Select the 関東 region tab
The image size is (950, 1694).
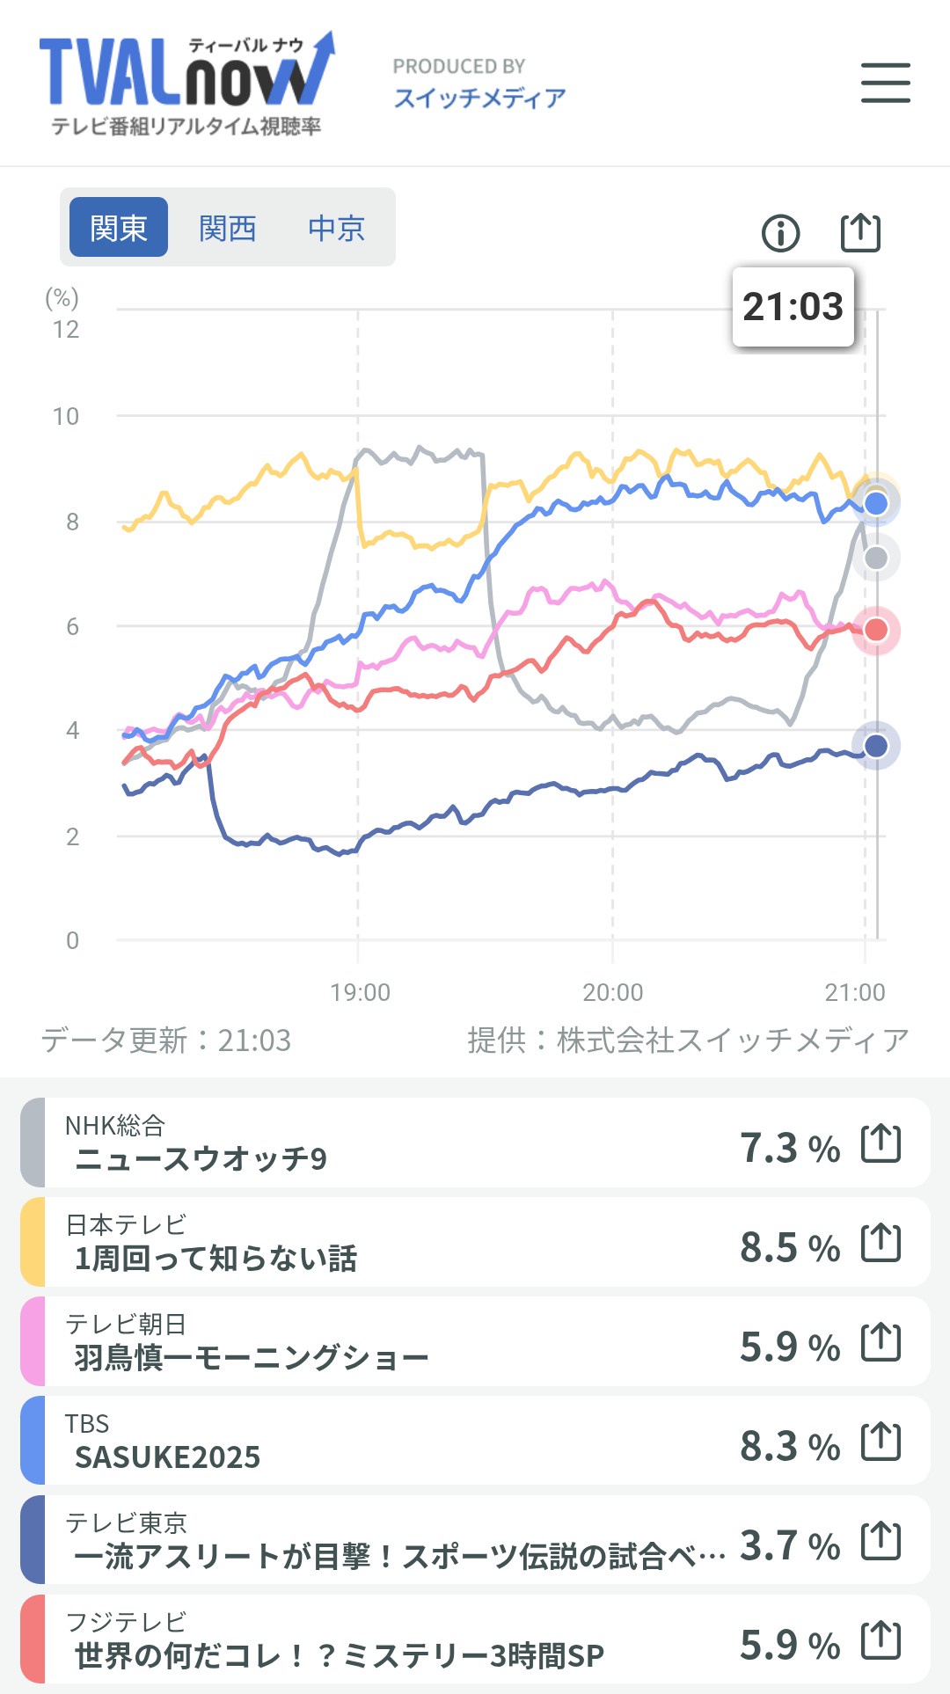click(x=119, y=228)
